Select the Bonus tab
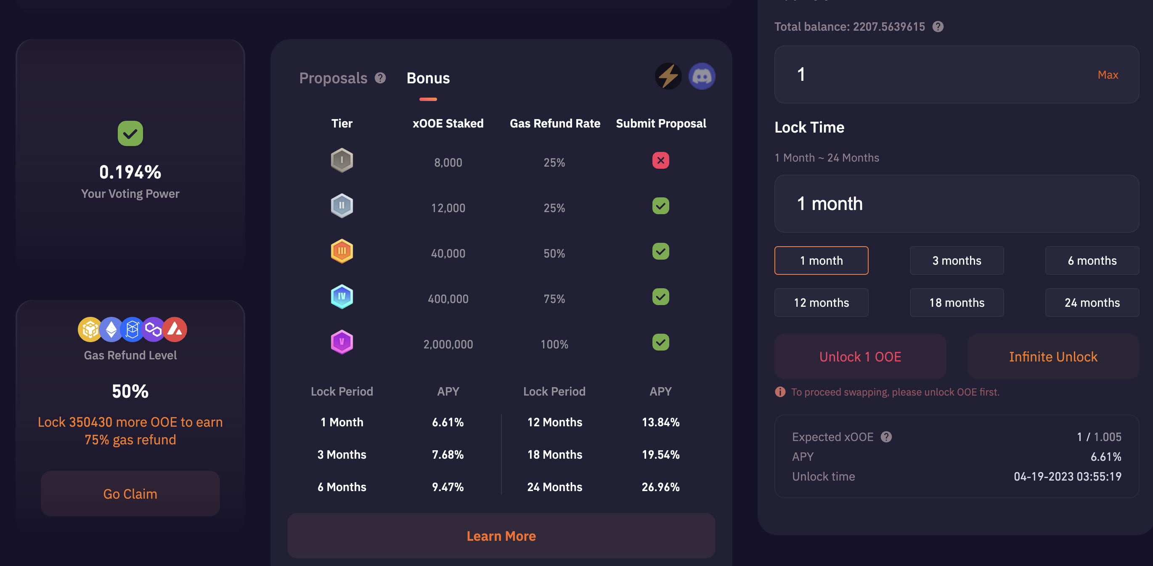Image resolution: width=1153 pixels, height=566 pixels. (x=428, y=78)
